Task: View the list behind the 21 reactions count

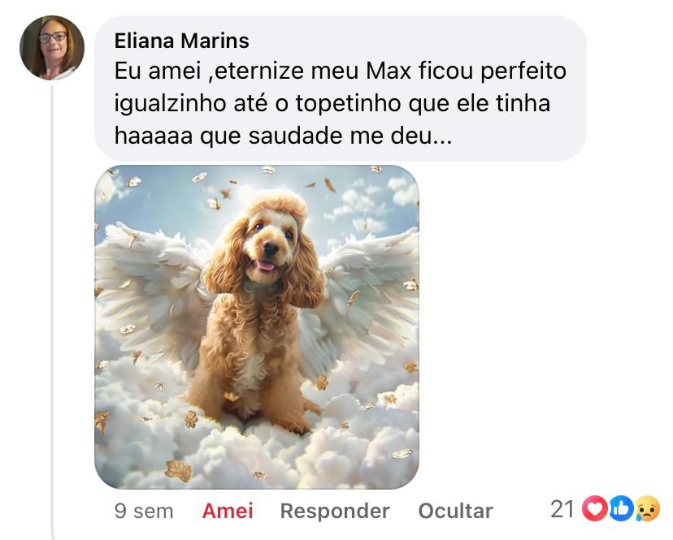Action: tap(562, 509)
